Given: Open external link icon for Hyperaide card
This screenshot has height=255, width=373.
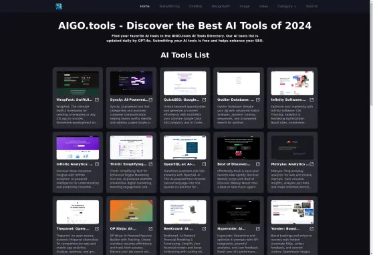Looking at the screenshot, I should (258, 228).
